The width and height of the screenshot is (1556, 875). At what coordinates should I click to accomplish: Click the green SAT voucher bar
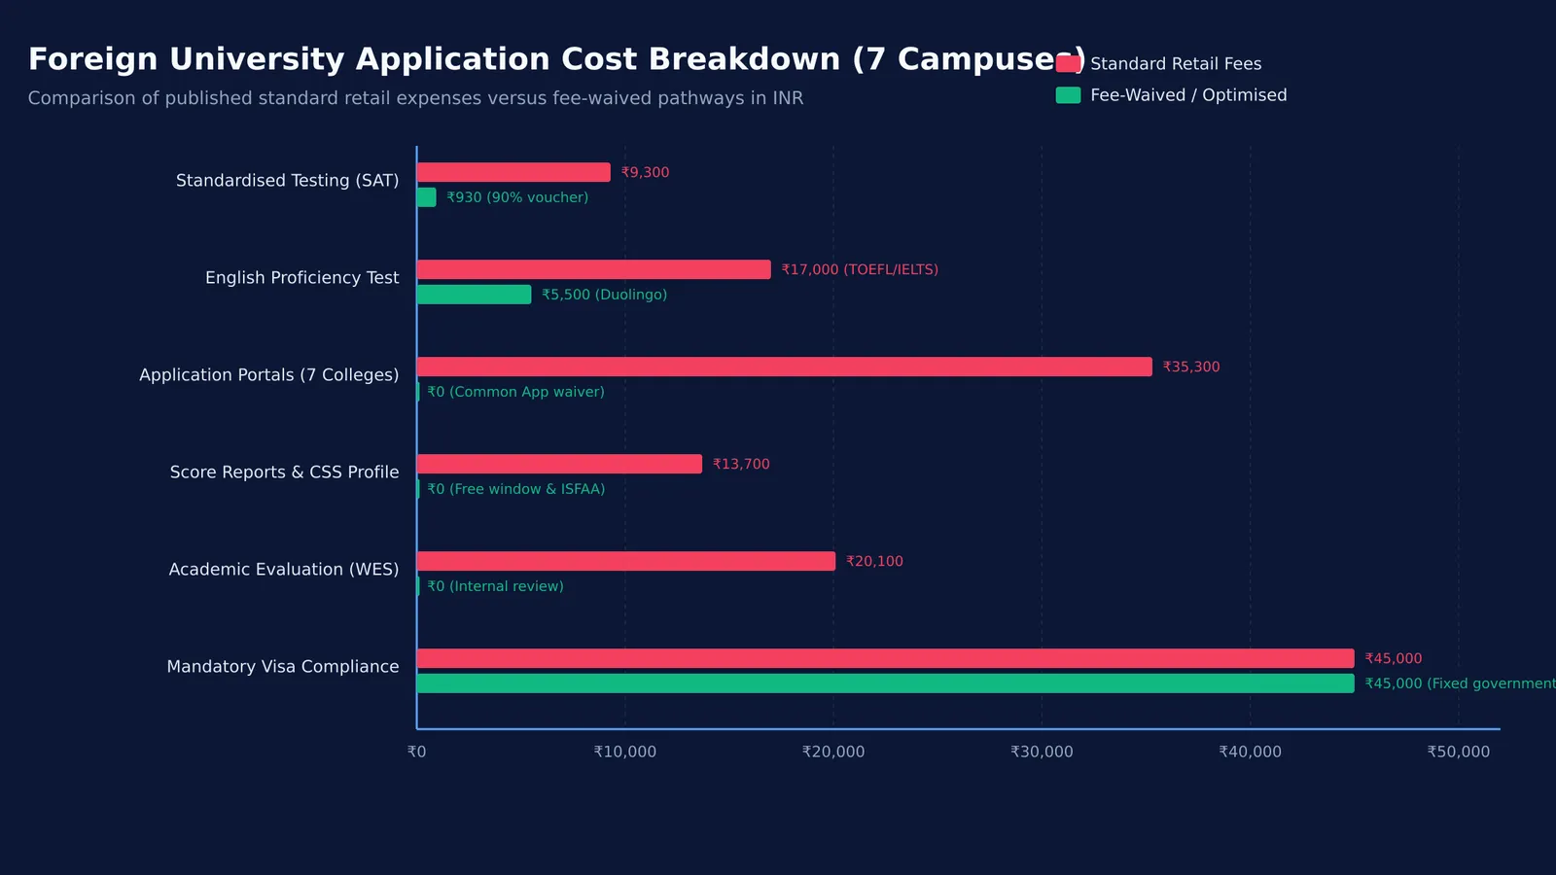coord(427,197)
